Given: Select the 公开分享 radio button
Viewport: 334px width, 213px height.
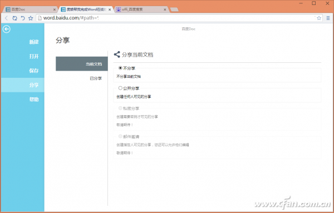Looking at the screenshot, I should coord(120,88).
